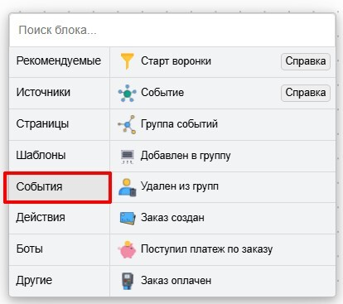The height and width of the screenshot is (304, 343).
Task: Open the Боты category
Action: coord(60,249)
